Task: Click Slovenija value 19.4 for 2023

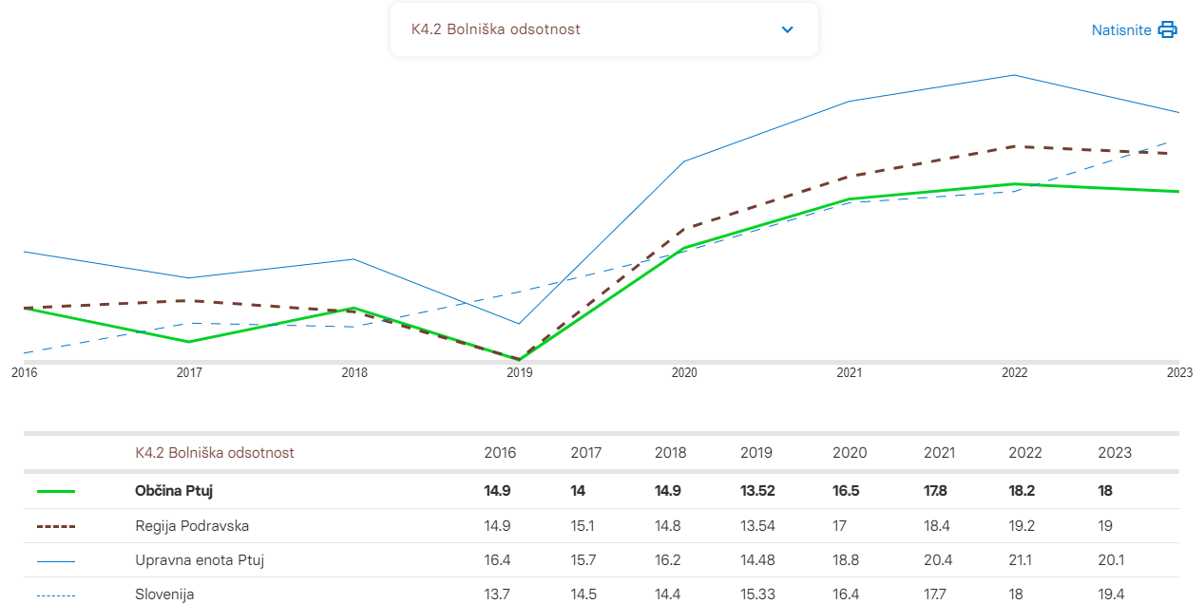Action: pos(1111,595)
